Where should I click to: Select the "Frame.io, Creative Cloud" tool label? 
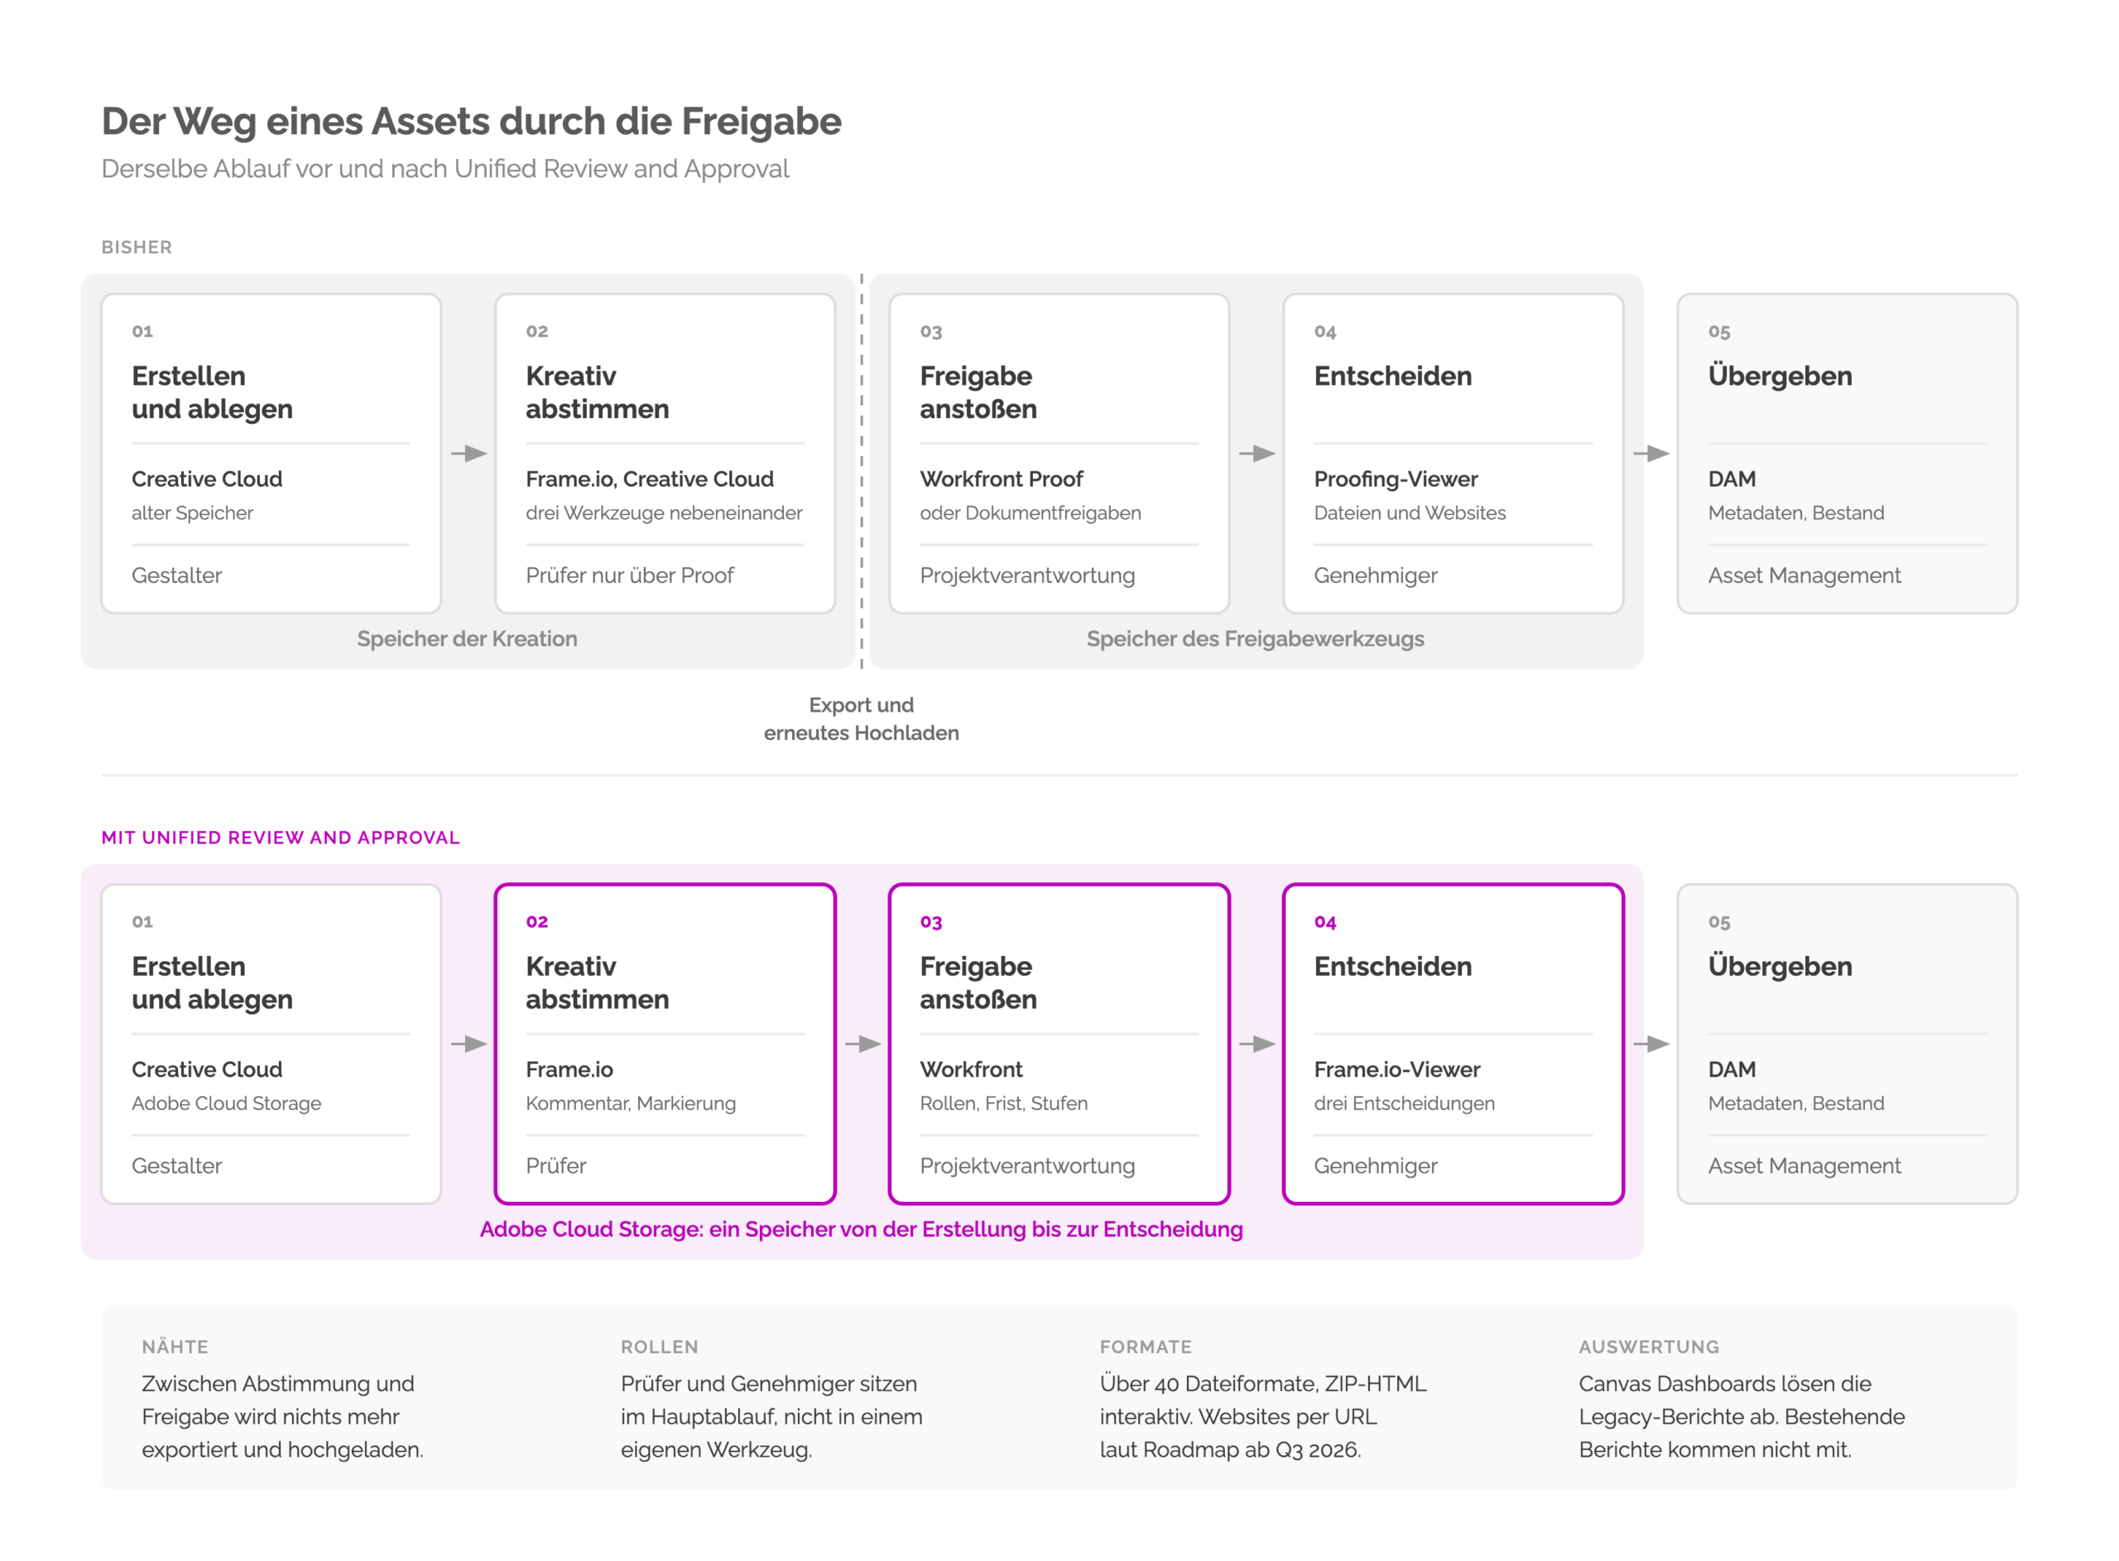(650, 479)
